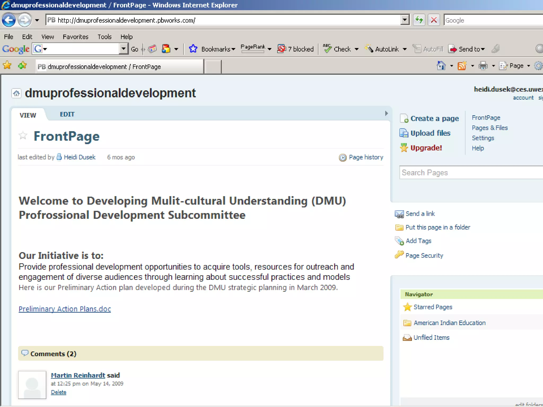Collapse the sidebar with the arrow toggle

pyautogui.click(x=386, y=113)
